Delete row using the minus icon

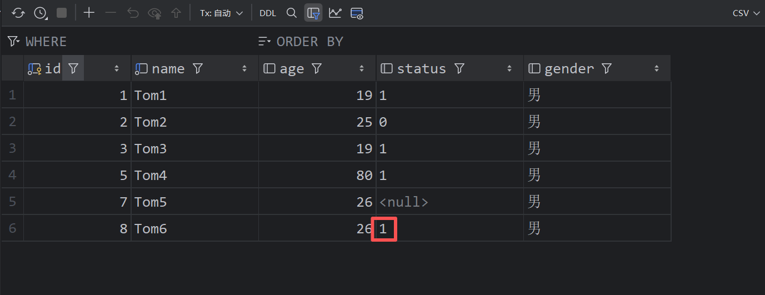click(x=111, y=13)
